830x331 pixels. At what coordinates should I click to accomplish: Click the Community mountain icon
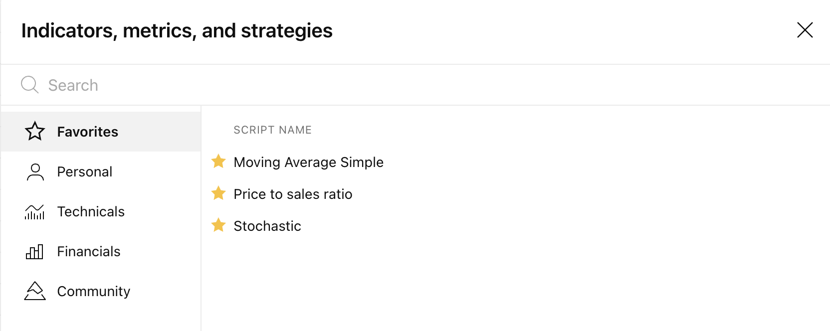pyautogui.click(x=35, y=291)
